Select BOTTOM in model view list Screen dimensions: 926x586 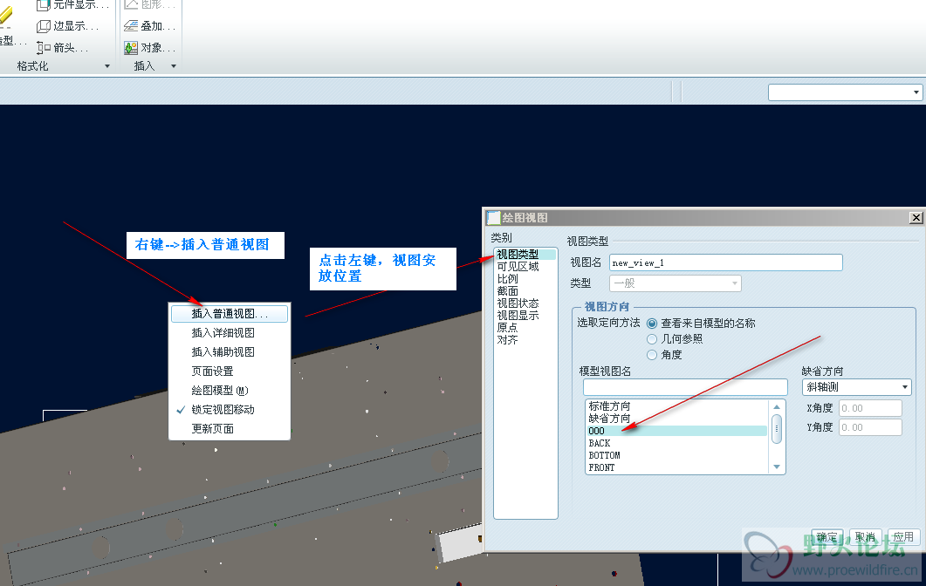click(677, 455)
